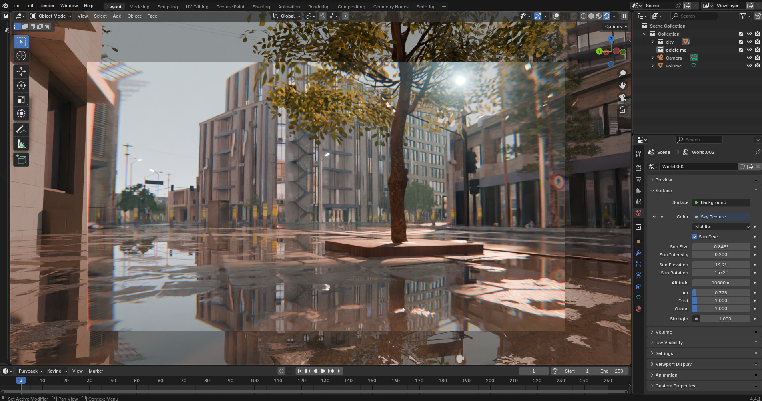Open the Keying popover in timeline
762x401 pixels.
[57, 371]
